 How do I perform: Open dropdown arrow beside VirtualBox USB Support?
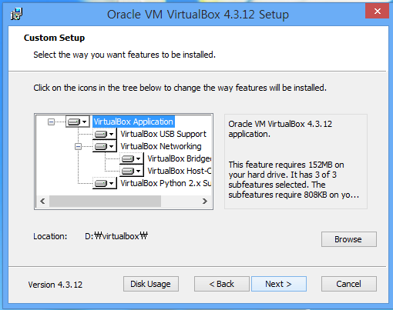pos(111,134)
